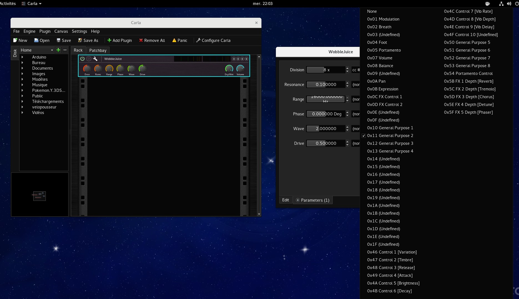This screenshot has height=299, width=519.
Task: Open the system volume icon in top bar
Action: tap(509, 4)
